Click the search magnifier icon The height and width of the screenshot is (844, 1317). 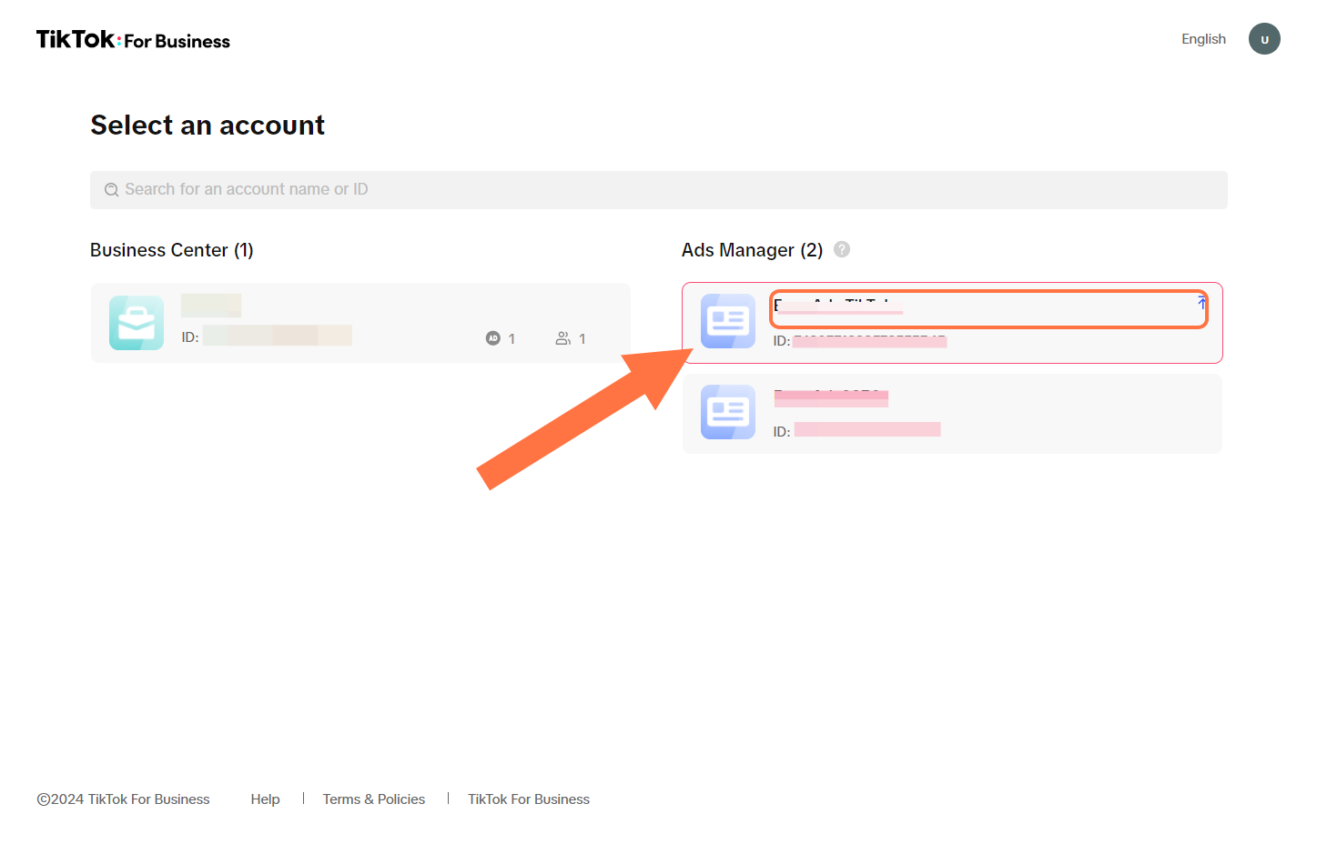(x=111, y=190)
